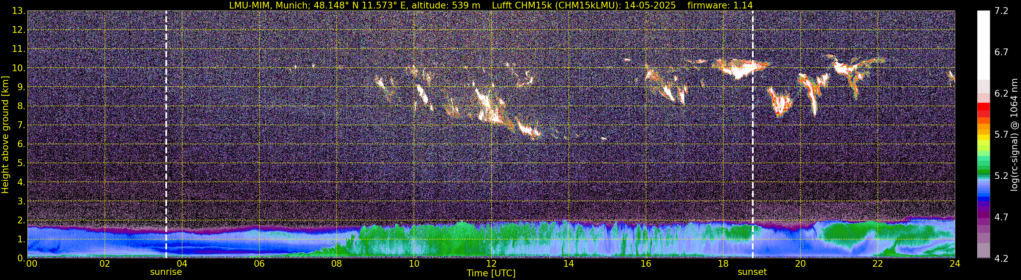Click the 'Height above ground [km]' axis label

pyautogui.click(x=5, y=135)
